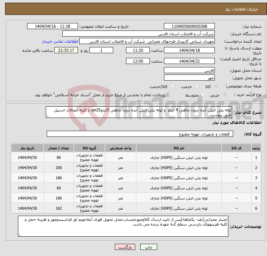This screenshot has width=267, height=256.
Task: Select the کالا radio button
Action: (216, 86)
